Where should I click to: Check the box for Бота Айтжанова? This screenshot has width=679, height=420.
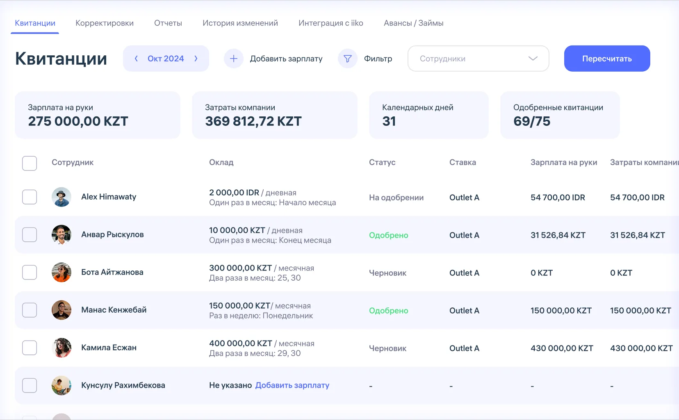pos(30,272)
